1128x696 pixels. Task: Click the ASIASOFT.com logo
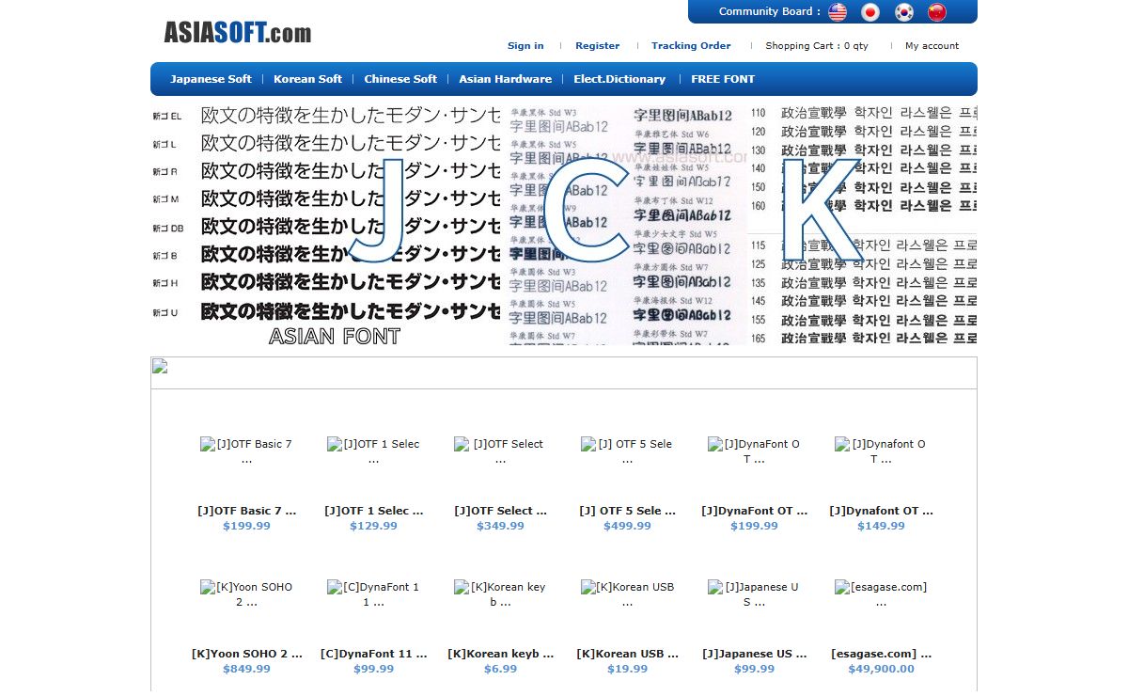(238, 33)
